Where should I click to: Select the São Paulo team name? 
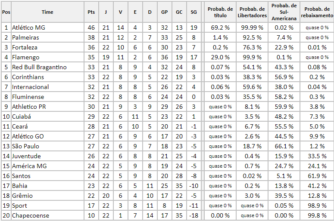click(x=25, y=147)
